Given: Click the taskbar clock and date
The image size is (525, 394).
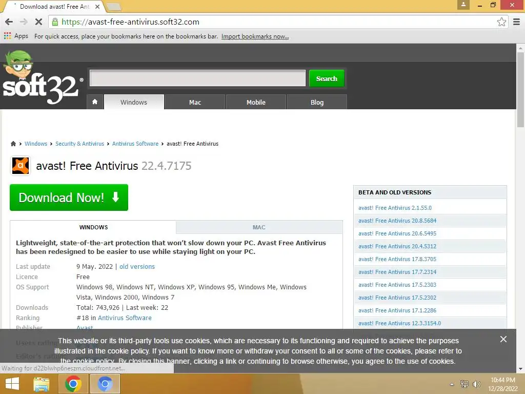Looking at the screenshot, I should [x=502, y=384].
